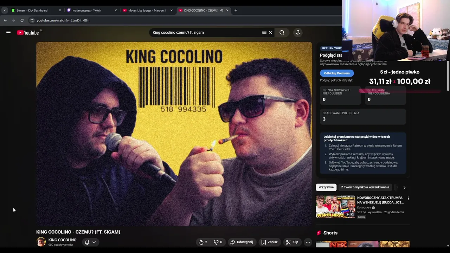Image resolution: width=450 pixels, height=253 pixels.
Task: Click the Nowy badge on Konopskyy video
Action: [x=362, y=217]
